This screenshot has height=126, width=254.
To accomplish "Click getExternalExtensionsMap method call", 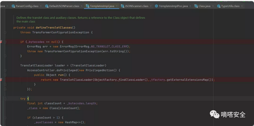I will click(187, 80).
